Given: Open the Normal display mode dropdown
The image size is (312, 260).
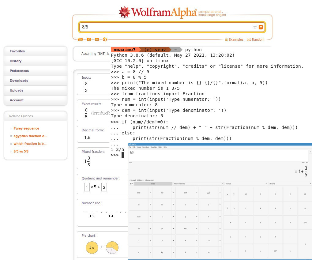Looking at the screenshot, I should click(246, 184).
